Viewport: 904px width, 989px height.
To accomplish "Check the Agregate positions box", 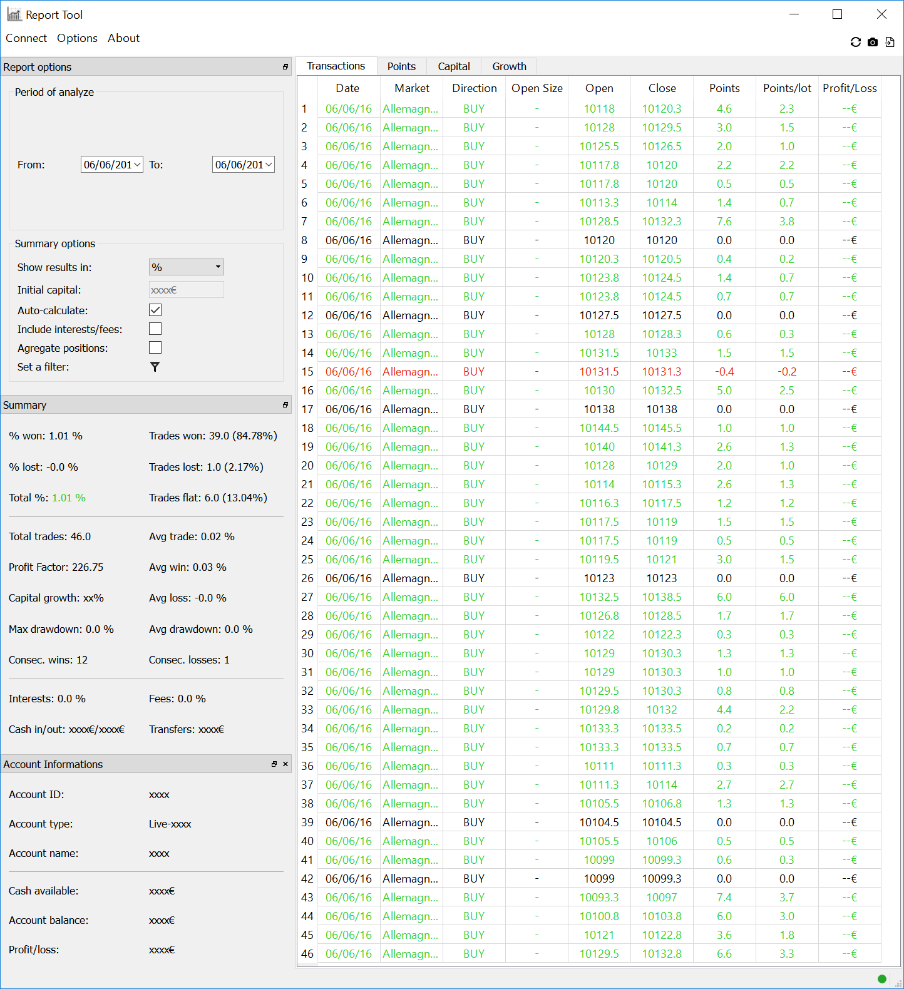I will pyautogui.click(x=155, y=347).
